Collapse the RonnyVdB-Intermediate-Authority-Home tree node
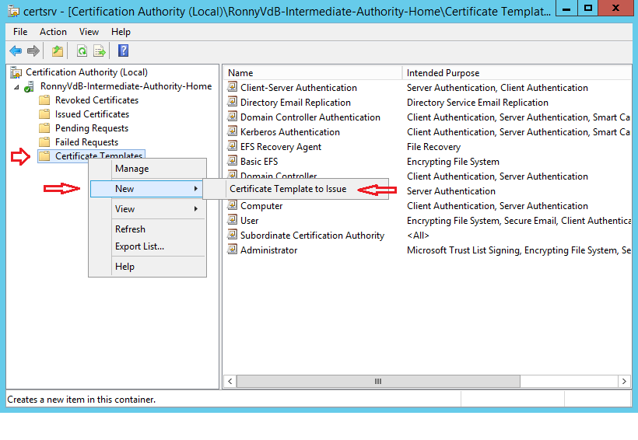Screen dimensions: 638x440 [x=17, y=87]
